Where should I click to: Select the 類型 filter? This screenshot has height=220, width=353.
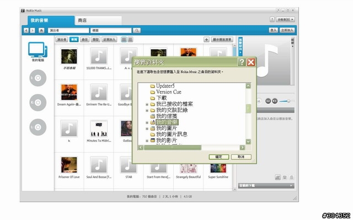click(95, 40)
